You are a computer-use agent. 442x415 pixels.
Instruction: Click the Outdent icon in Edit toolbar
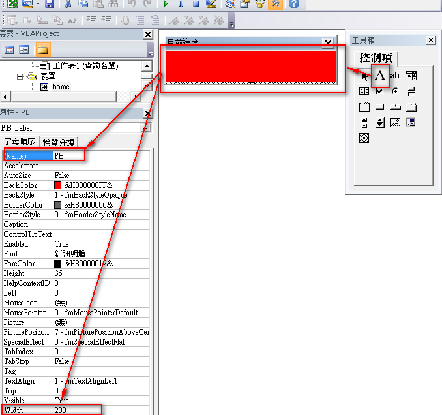[x=106, y=20]
